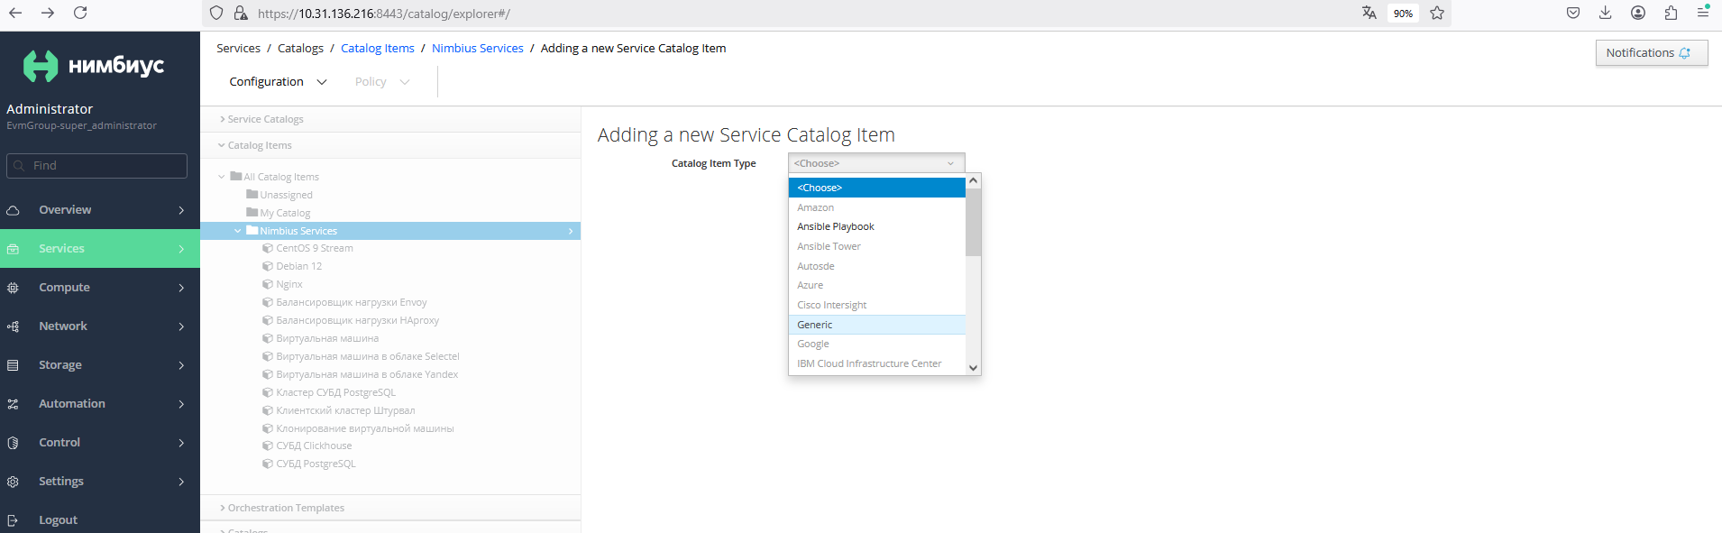This screenshot has height=533, width=1722.
Task: Go forward in browser history
Action: pos(48,13)
